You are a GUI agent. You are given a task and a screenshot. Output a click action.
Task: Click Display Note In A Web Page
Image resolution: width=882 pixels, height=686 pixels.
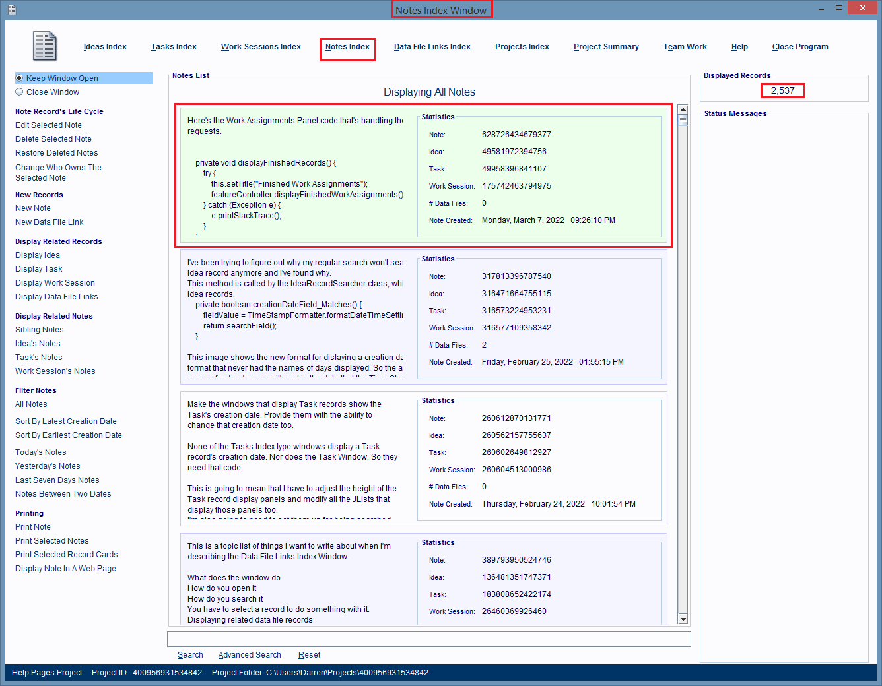pos(65,569)
